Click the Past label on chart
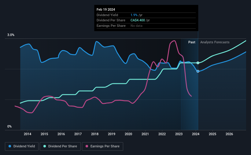The width and height of the screenshot is (251, 155). 192,42
